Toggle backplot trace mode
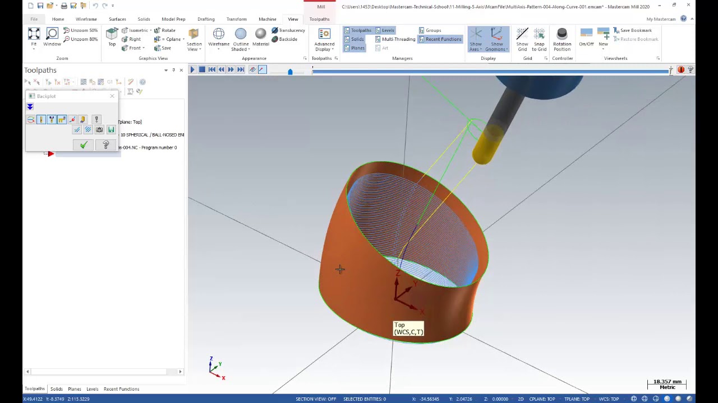Image resolution: width=718 pixels, height=403 pixels. (x=252, y=69)
